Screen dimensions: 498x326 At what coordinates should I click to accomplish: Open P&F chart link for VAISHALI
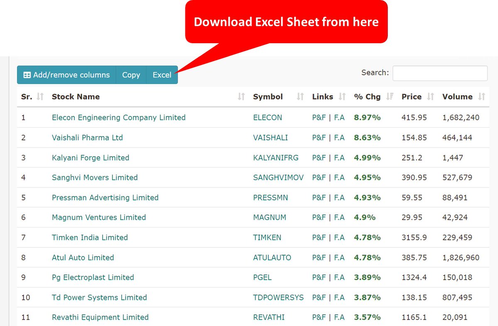(319, 138)
